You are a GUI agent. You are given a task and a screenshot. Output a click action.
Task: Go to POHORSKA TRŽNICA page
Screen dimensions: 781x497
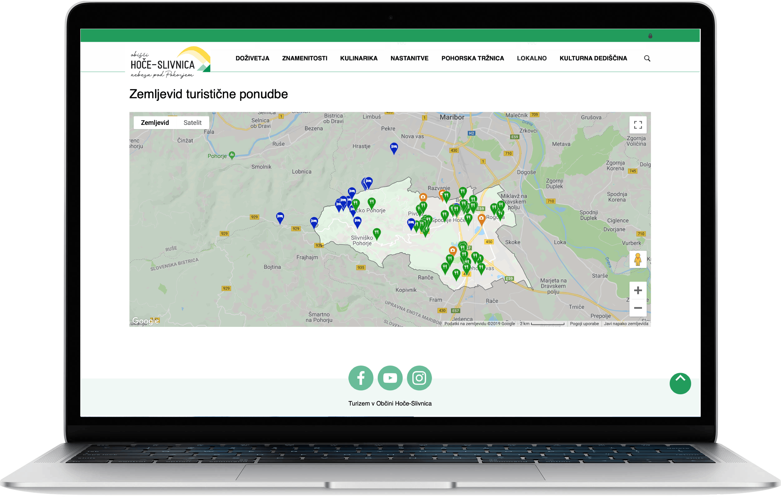coord(473,58)
